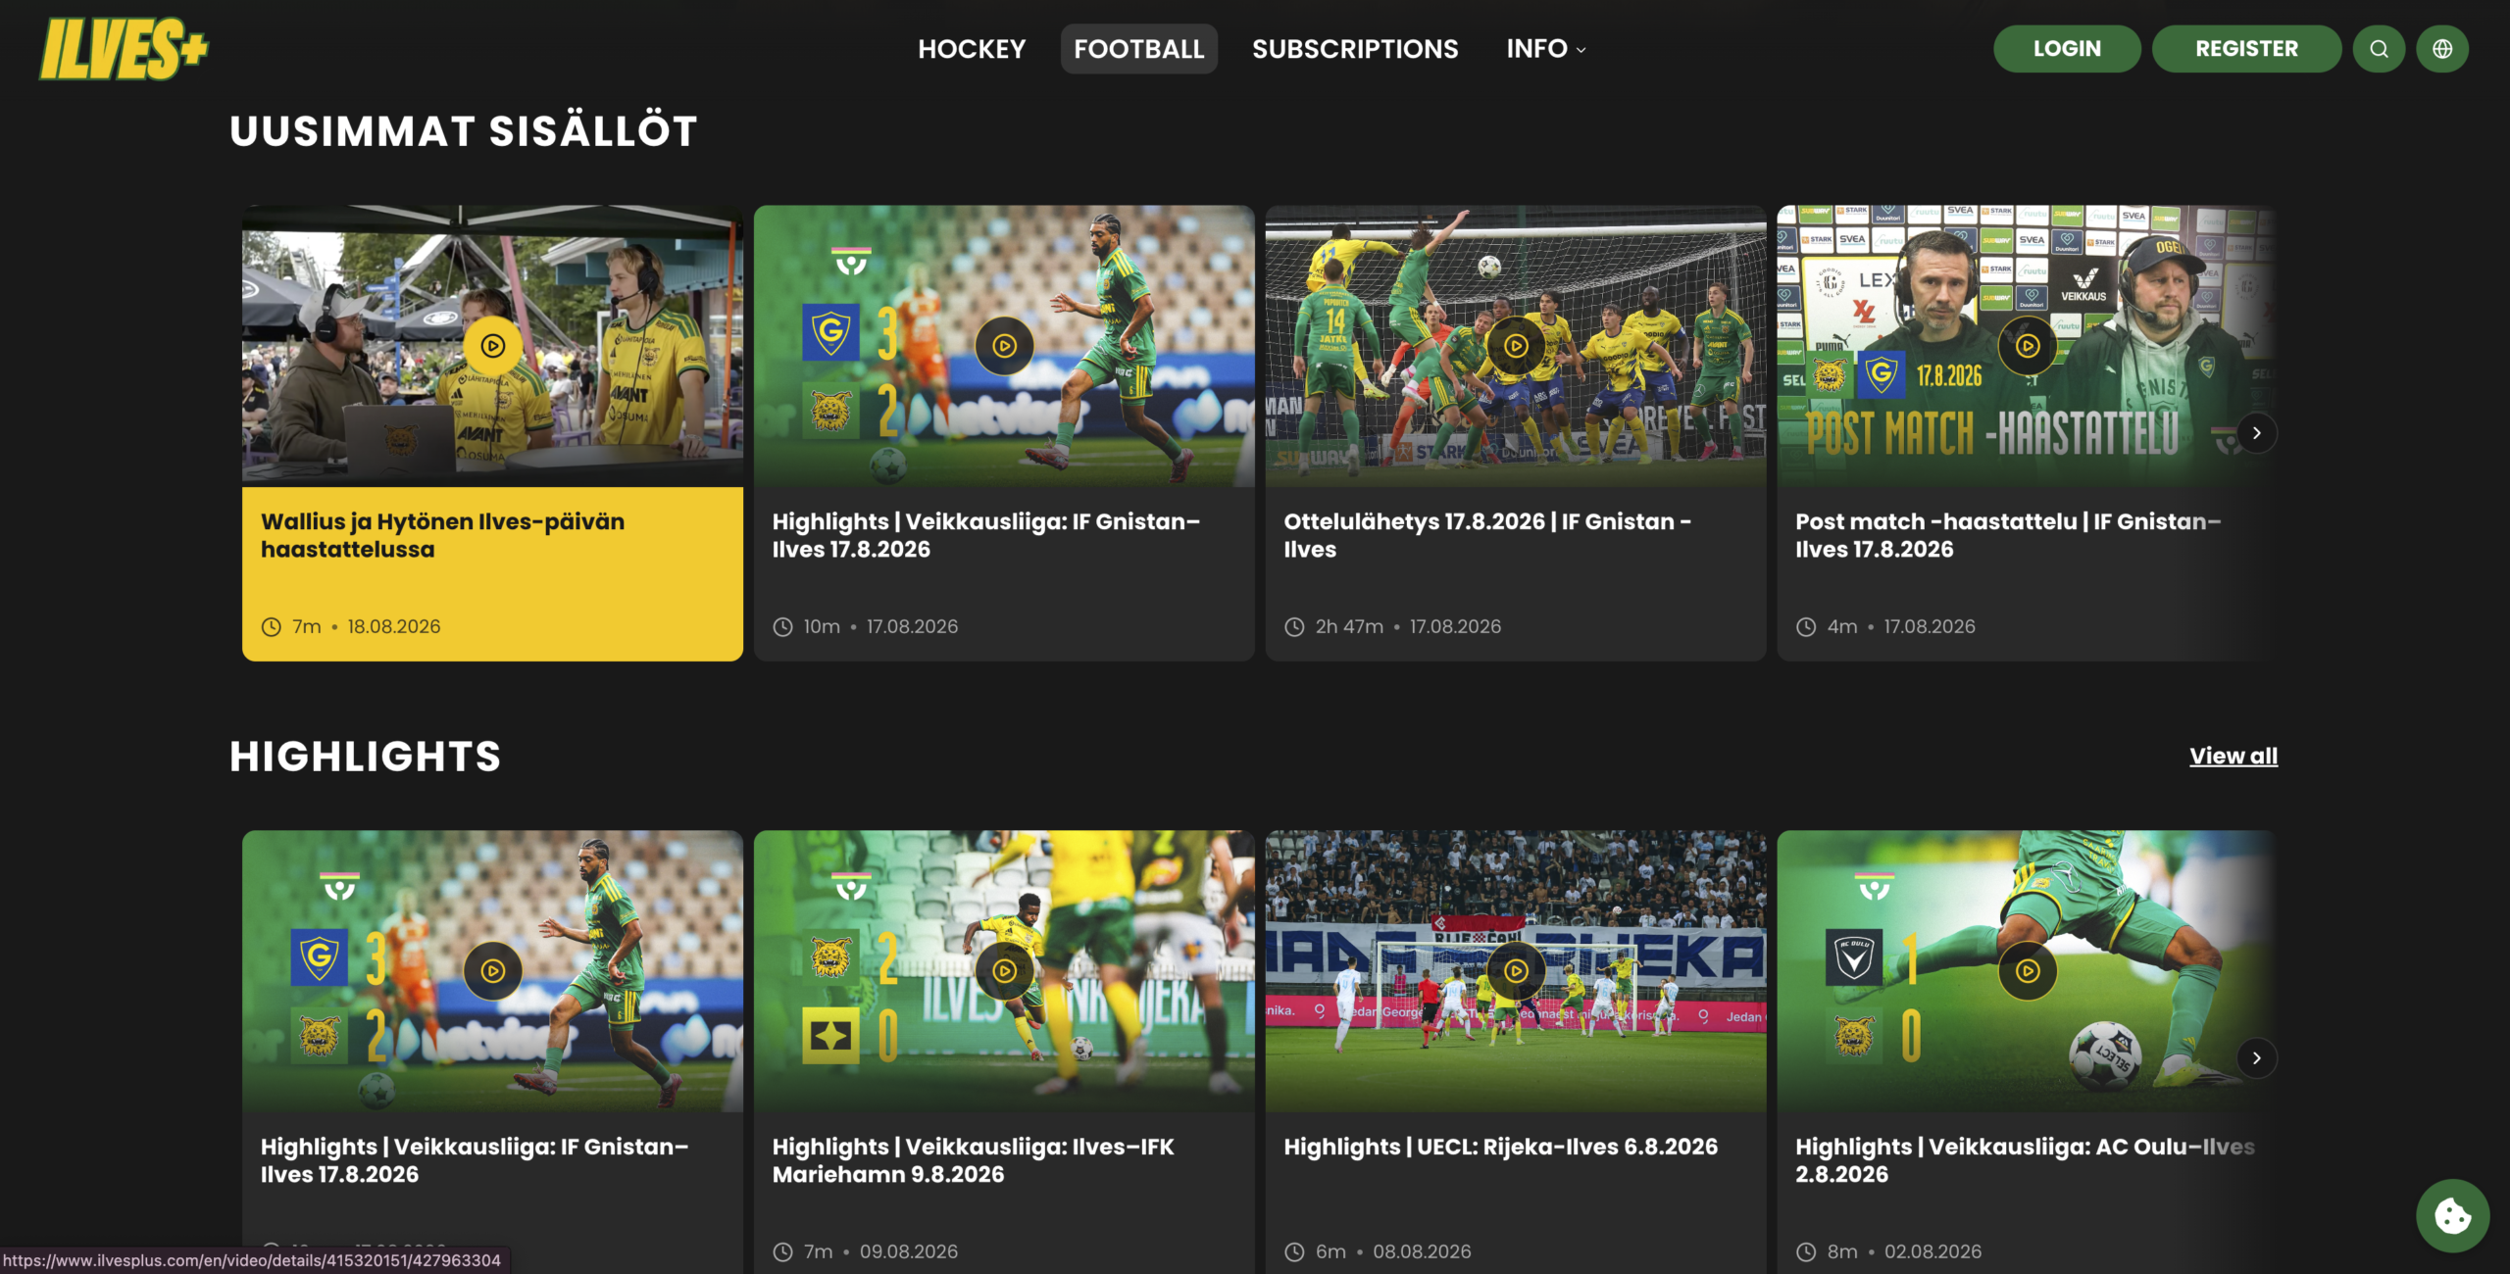2510x1274 pixels.
Task: Click the REGISTER button
Action: [2246, 49]
